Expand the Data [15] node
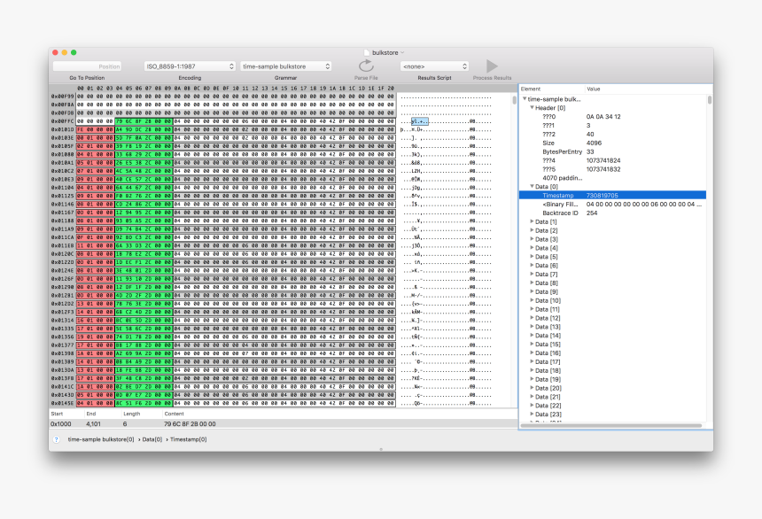The image size is (762, 519). click(533, 344)
